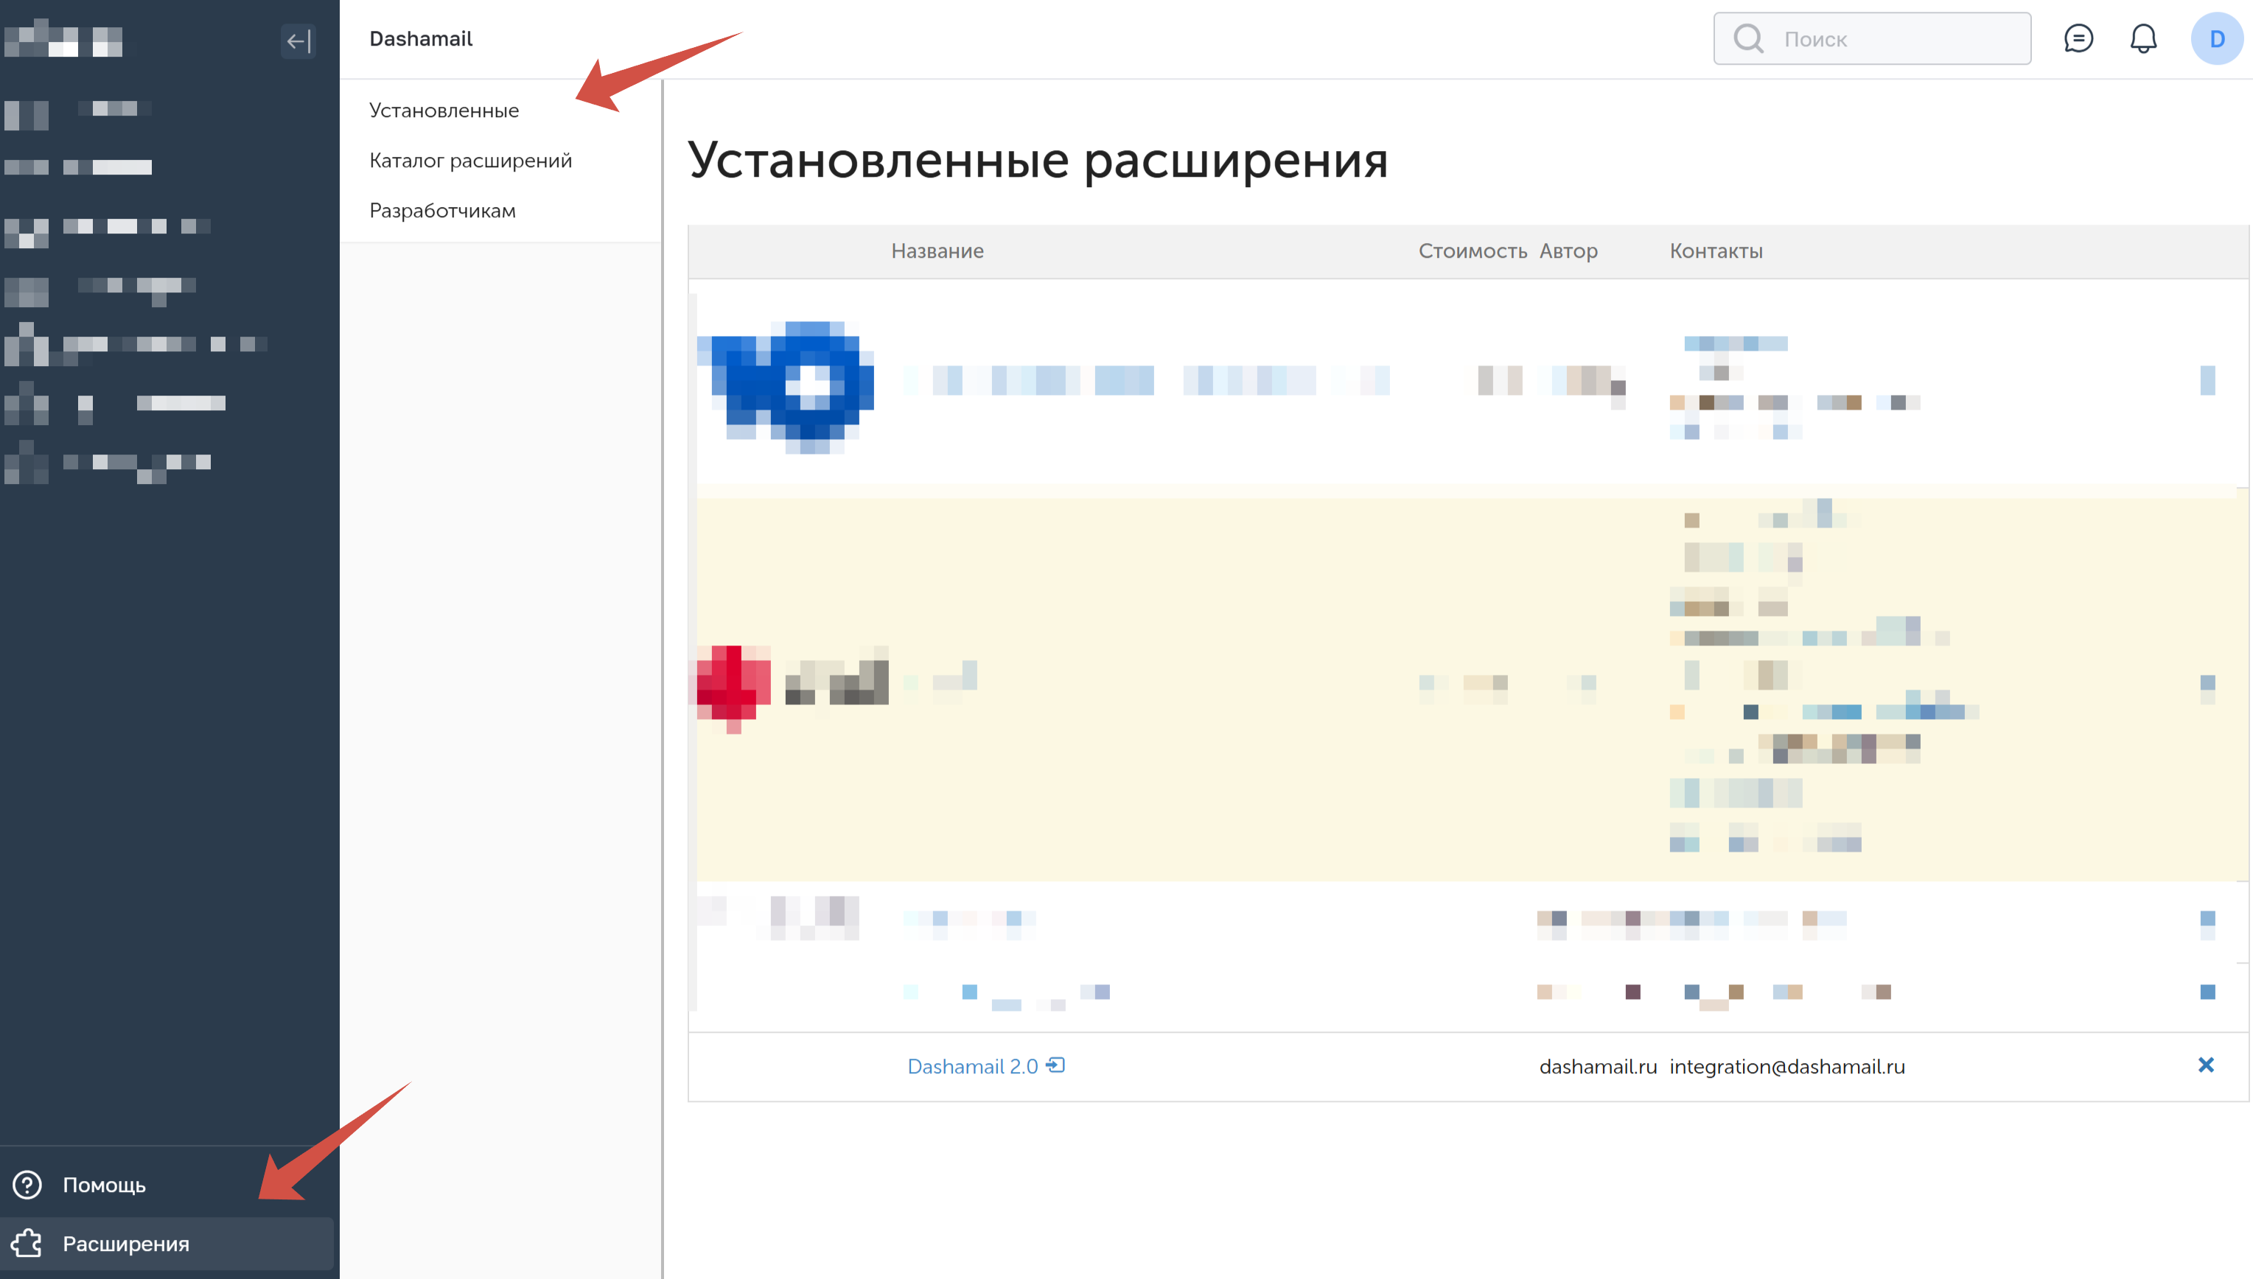Click the Расширения puzzle icon

point(27,1244)
